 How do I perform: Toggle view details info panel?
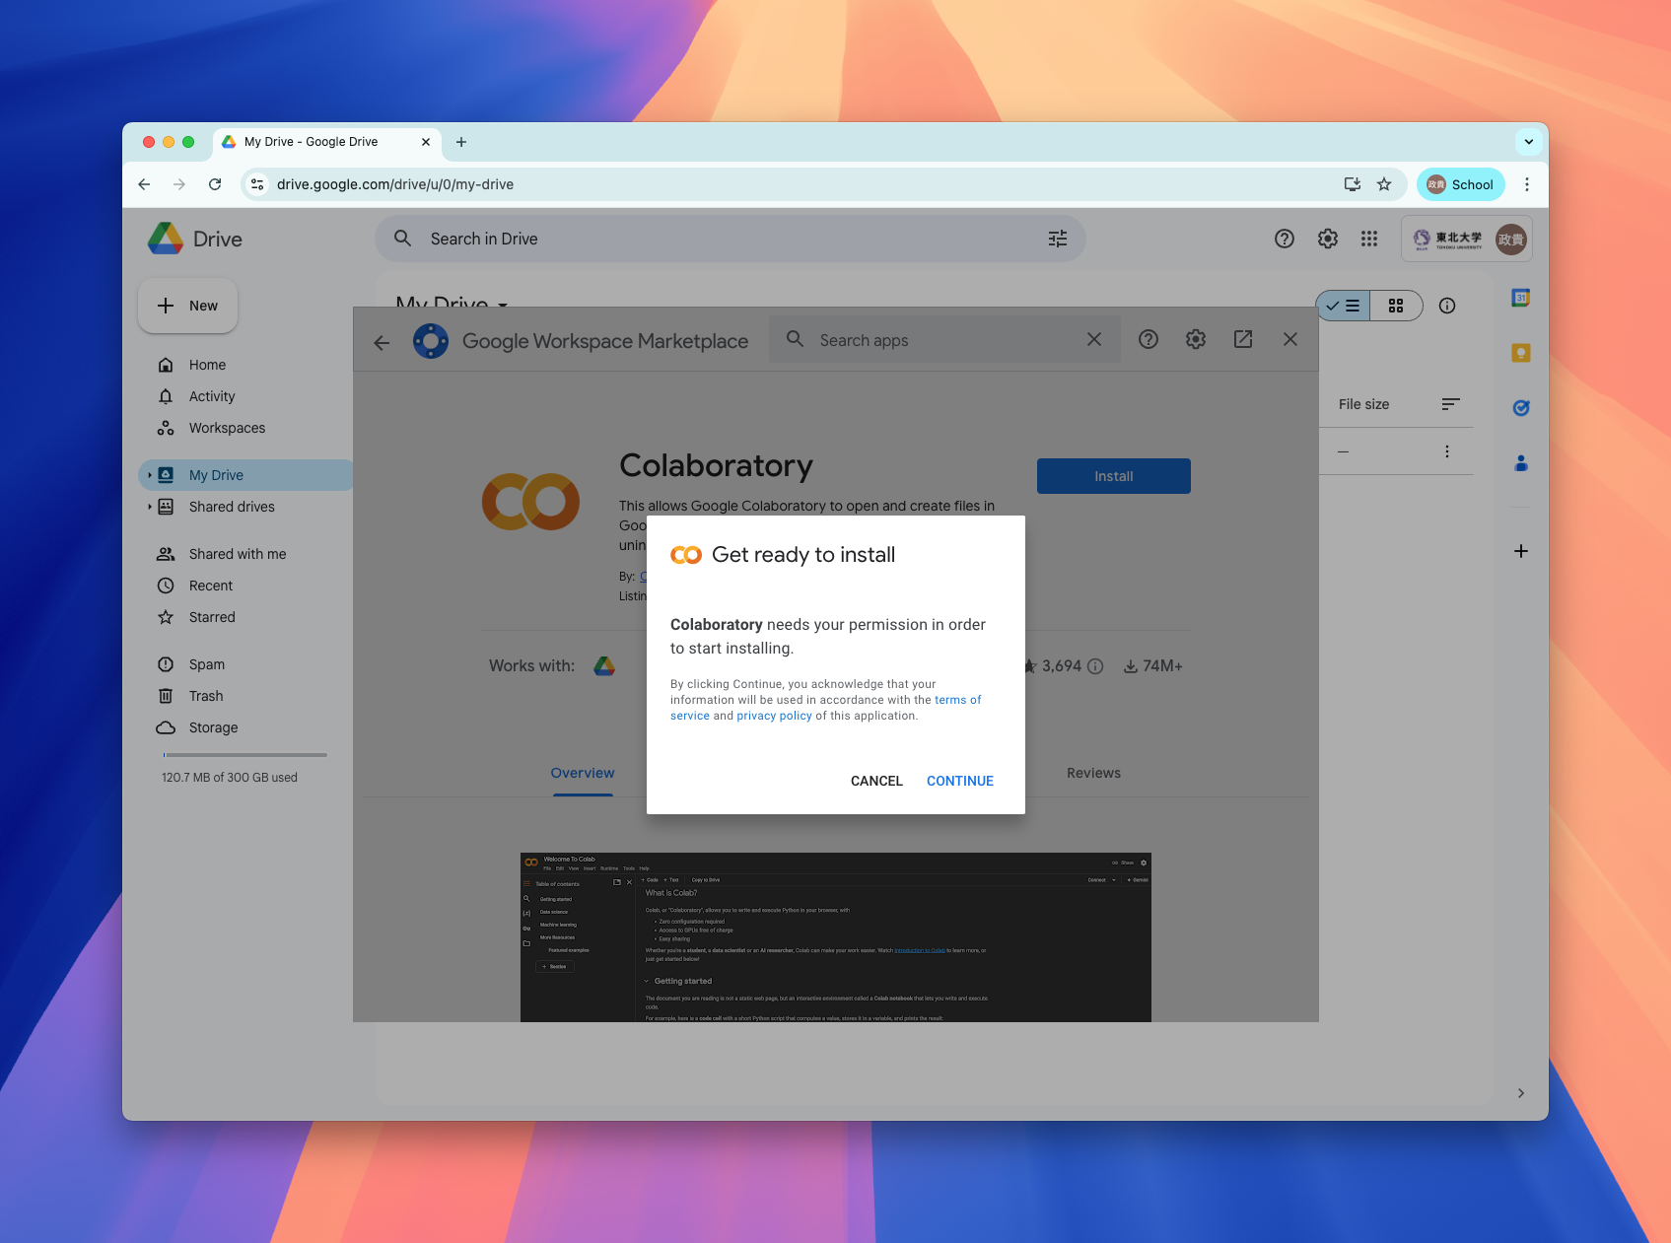coord(1447,306)
